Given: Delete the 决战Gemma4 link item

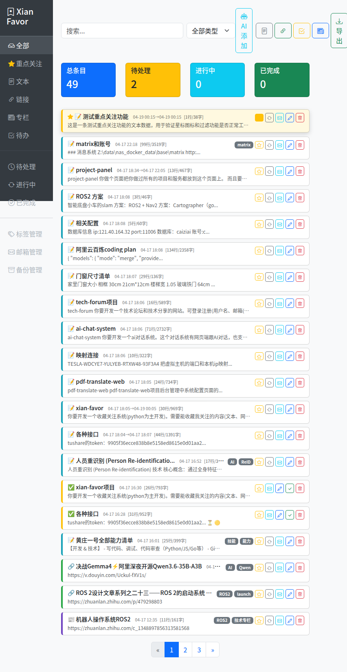Looking at the screenshot, I should (300, 568).
